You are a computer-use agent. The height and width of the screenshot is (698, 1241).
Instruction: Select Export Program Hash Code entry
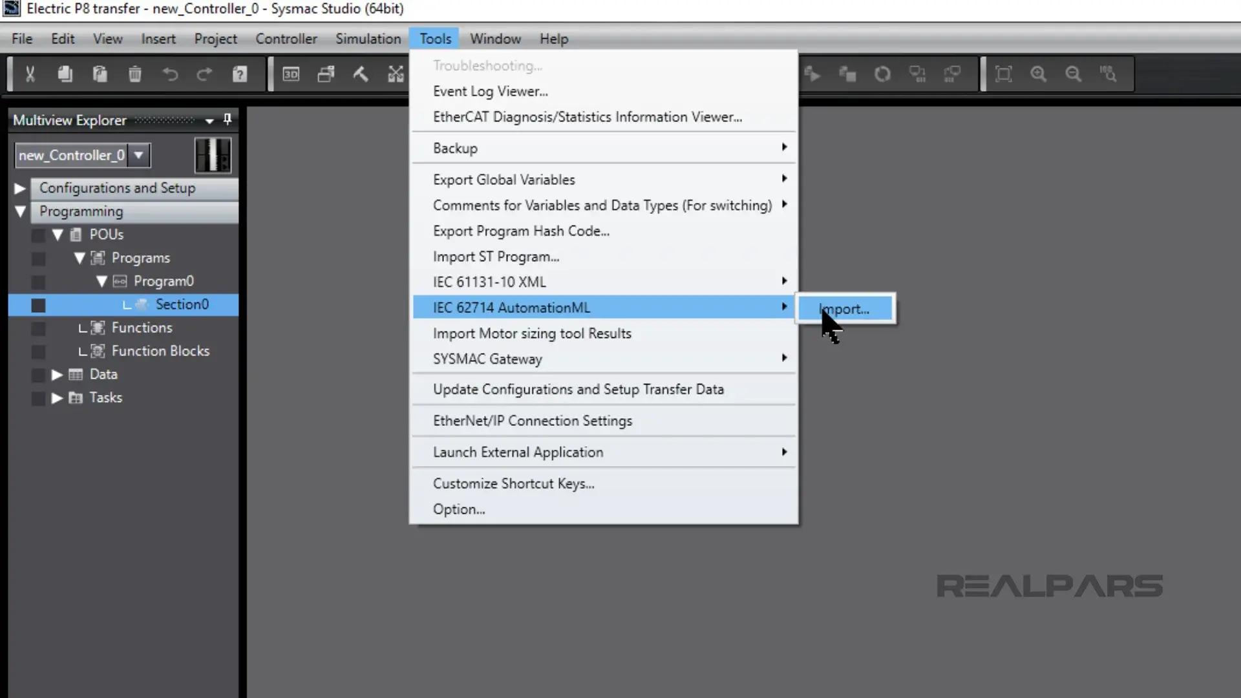pyautogui.click(x=604, y=231)
